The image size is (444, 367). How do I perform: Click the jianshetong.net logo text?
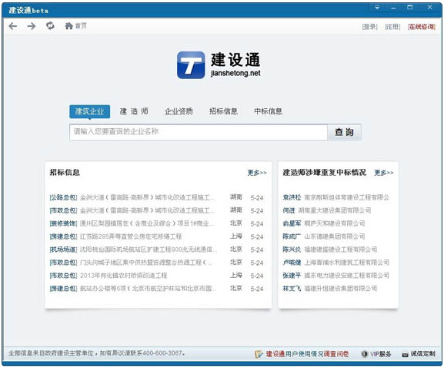(235, 74)
